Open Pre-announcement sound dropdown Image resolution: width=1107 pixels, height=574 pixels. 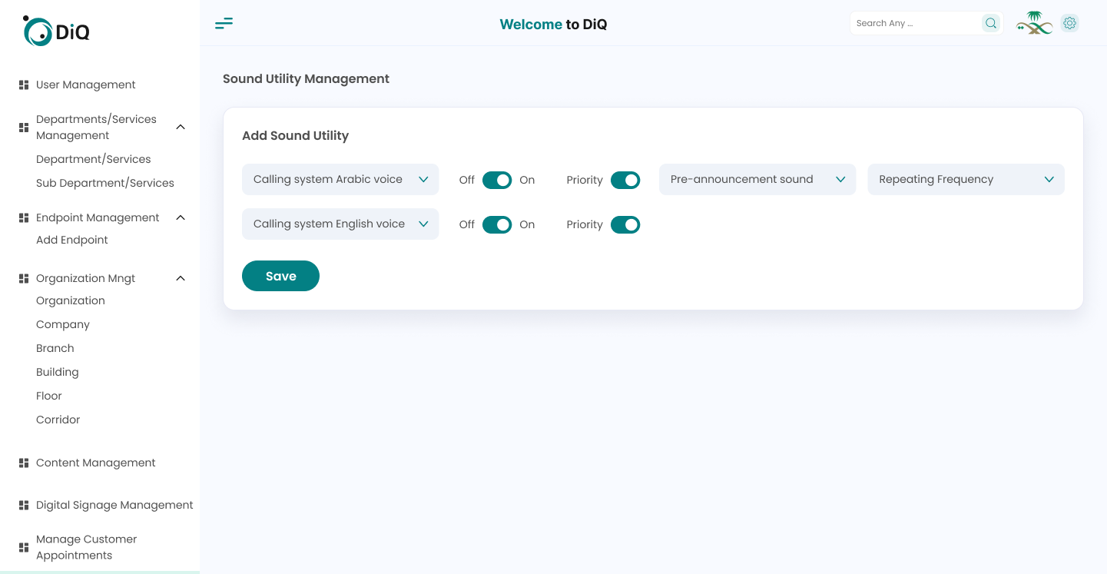click(757, 179)
